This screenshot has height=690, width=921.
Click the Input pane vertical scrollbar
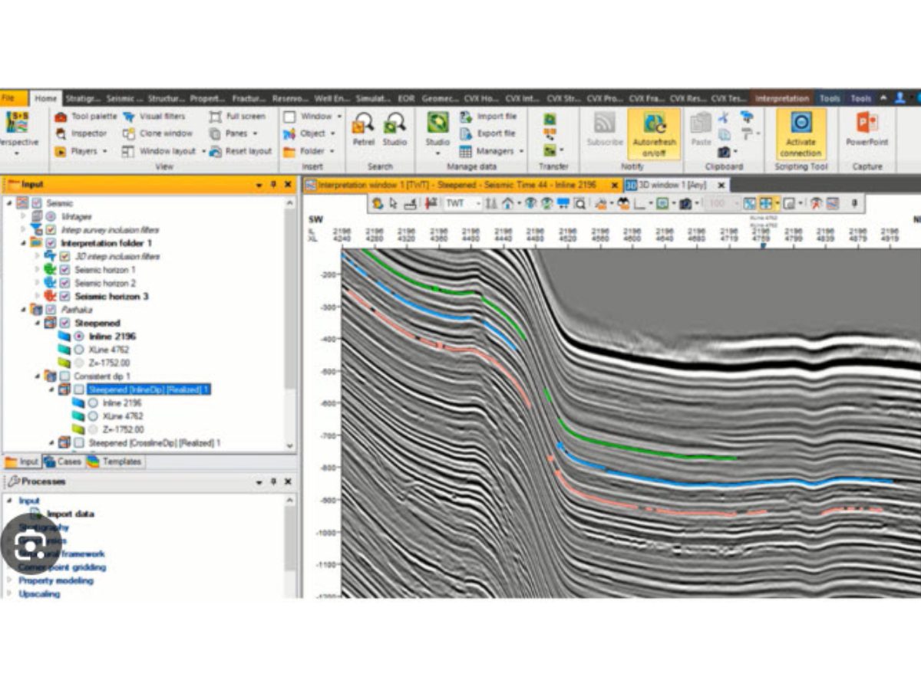(289, 322)
